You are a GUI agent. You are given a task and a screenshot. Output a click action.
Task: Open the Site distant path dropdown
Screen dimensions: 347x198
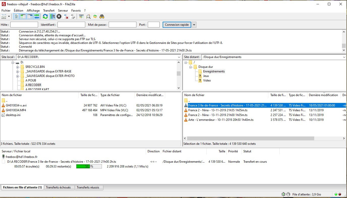coord(344,57)
